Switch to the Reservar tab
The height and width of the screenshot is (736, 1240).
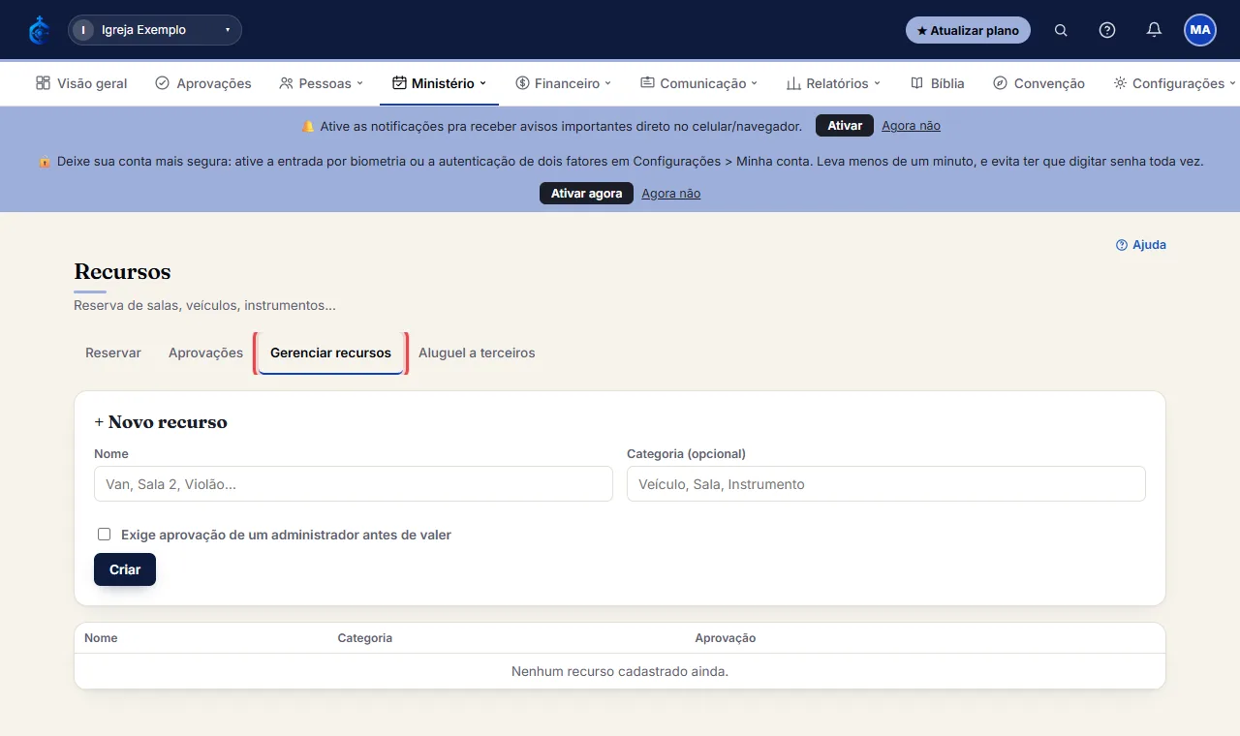[x=113, y=353]
